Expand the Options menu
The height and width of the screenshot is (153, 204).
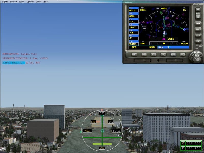tap(30, 2)
